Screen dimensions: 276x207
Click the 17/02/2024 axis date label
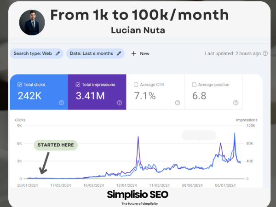click(x=61, y=185)
